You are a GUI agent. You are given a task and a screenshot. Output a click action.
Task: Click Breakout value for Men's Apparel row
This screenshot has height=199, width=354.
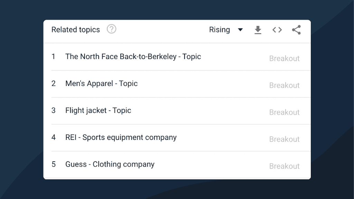point(284,85)
